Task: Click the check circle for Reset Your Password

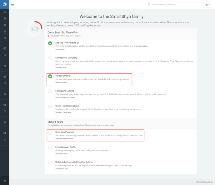Action: coord(50,133)
